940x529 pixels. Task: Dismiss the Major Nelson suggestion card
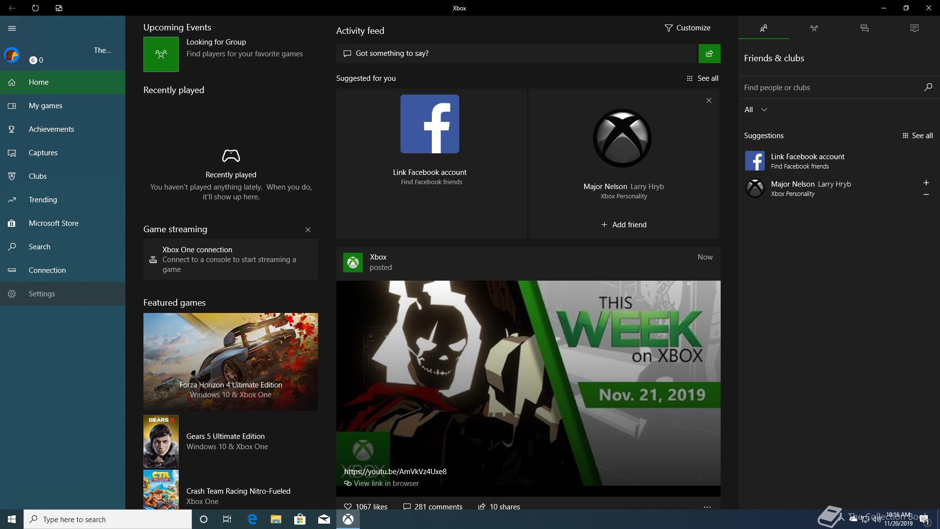click(x=709, y=100)
